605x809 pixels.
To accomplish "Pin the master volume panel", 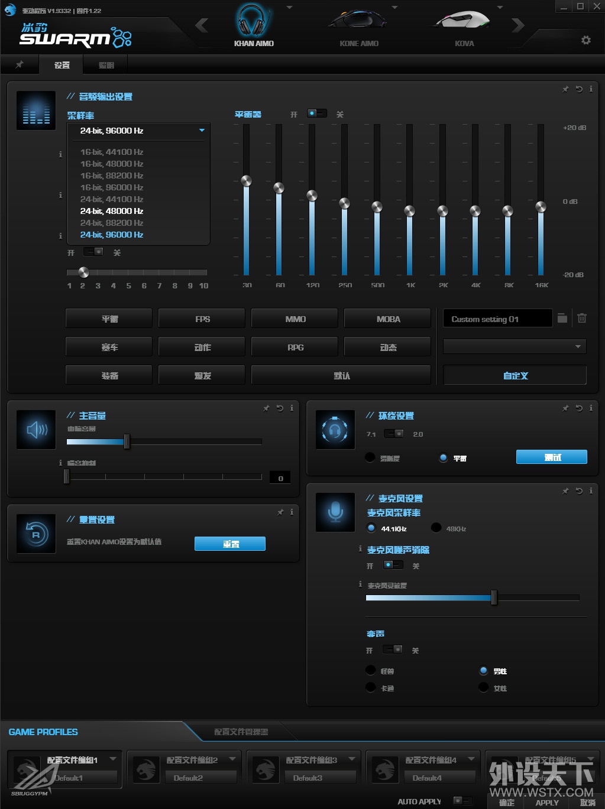I will coord(266,408).
